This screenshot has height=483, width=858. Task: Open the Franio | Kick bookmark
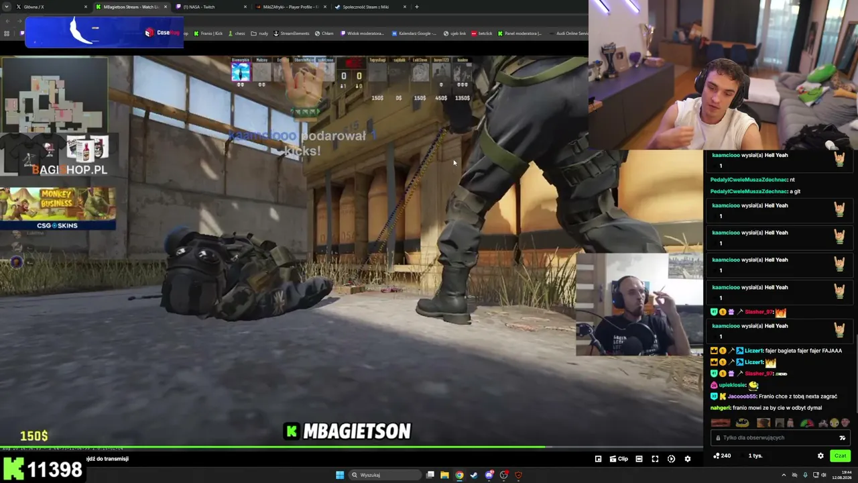click(208, 34)
